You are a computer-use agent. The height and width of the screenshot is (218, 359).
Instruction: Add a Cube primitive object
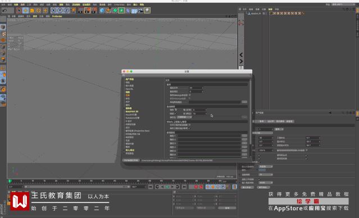click(102, 11)
